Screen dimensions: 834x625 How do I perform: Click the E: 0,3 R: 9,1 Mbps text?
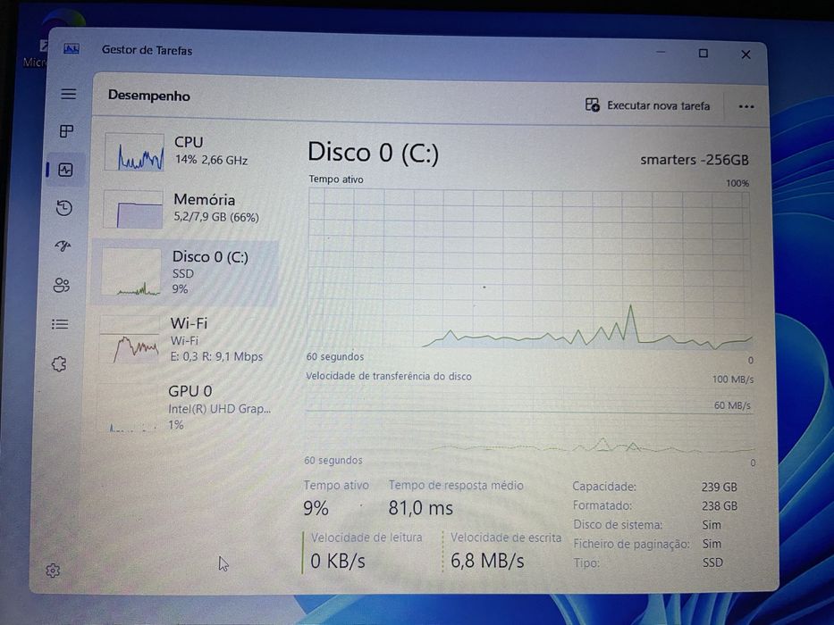tap(216, 356)
